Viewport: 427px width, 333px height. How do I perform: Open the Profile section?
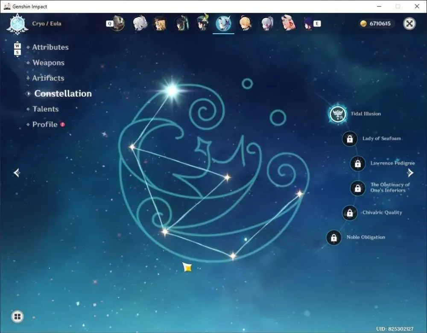(45, 124)
